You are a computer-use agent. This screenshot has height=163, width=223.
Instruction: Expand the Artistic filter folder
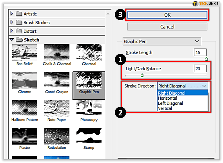[x=12, y=14]
